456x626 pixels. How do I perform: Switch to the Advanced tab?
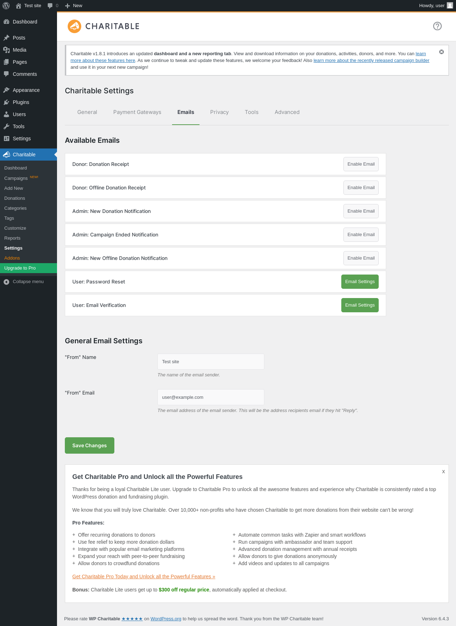click(287, 112)
